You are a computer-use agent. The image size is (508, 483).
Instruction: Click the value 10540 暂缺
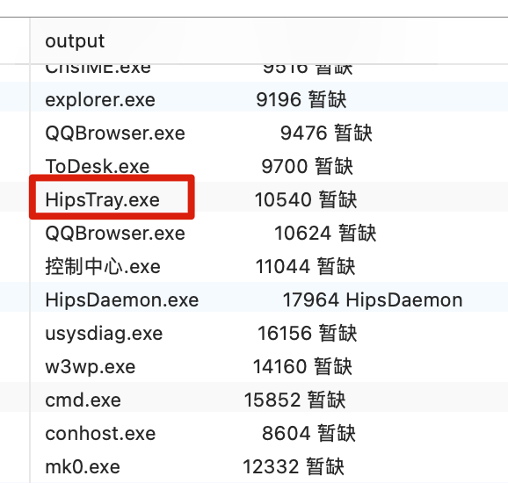coord(306,199)
